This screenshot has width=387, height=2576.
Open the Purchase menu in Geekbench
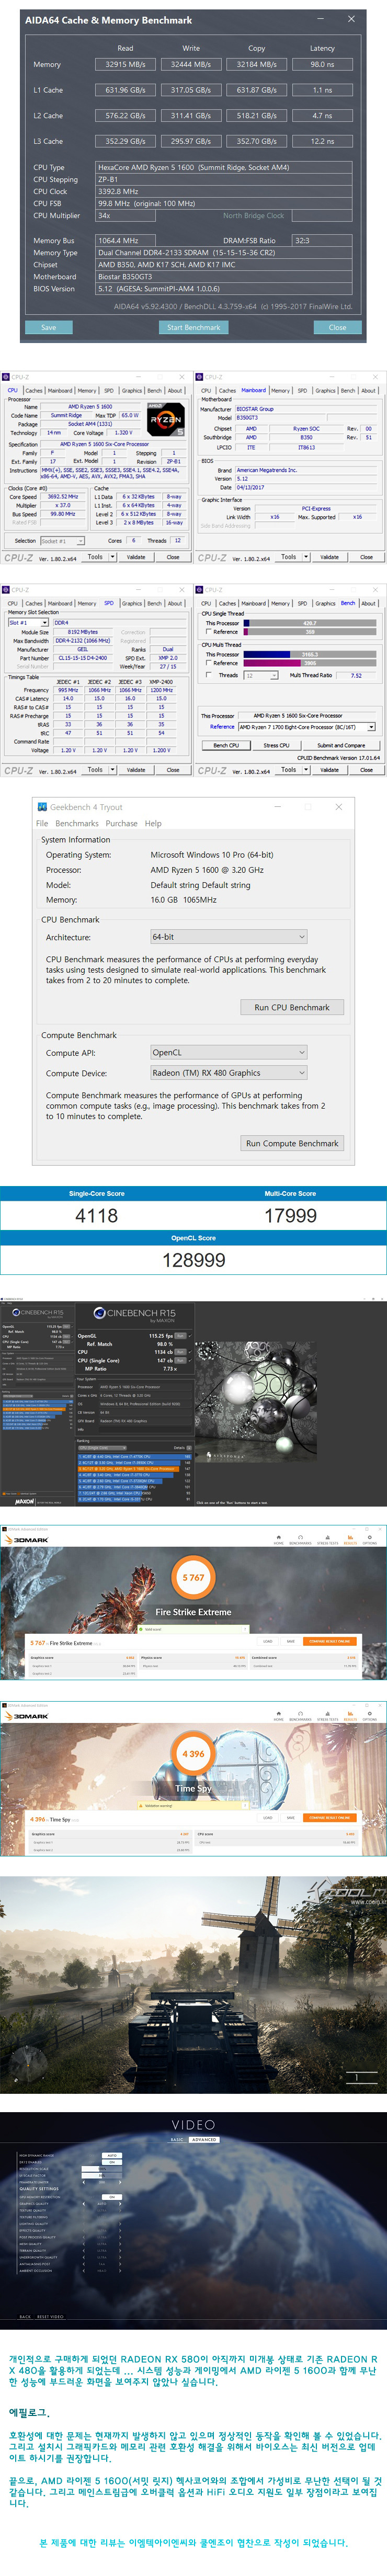pos(121,823)
